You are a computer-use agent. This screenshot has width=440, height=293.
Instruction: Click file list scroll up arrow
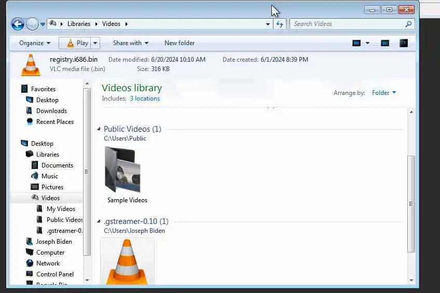point(411,112)
